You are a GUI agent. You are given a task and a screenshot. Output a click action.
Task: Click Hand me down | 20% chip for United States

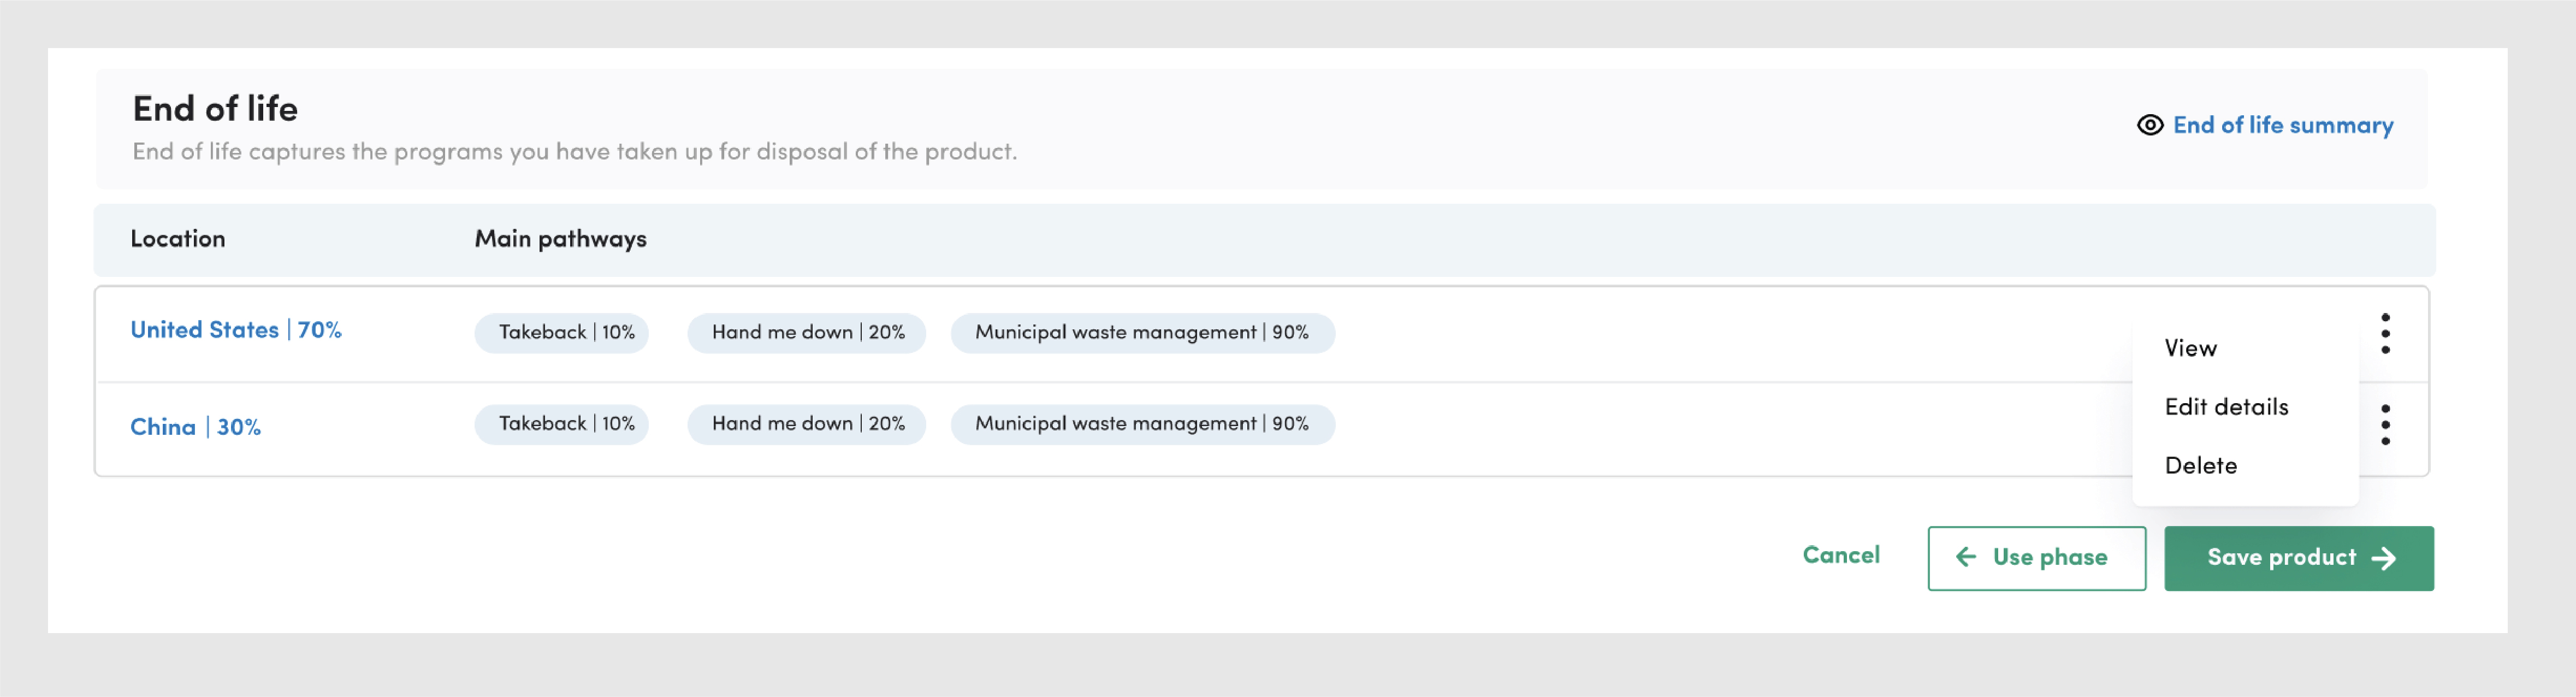(x=806, y=333)
